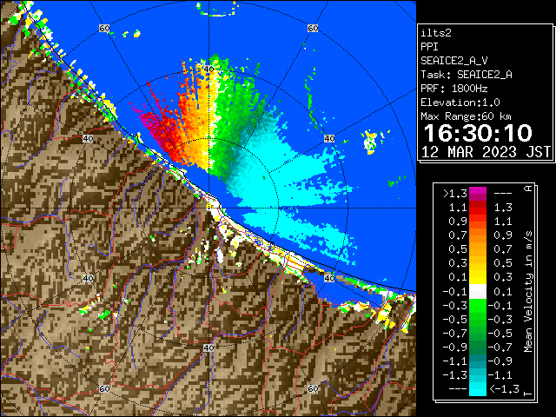This screenshot has height=417, width=556.
Task: Click the '40' range label south of radar
Action: point(208,347)
